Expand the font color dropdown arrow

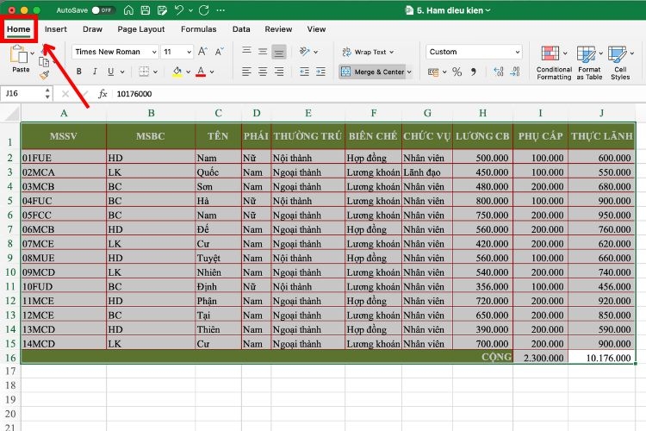[x=212, y=72]
